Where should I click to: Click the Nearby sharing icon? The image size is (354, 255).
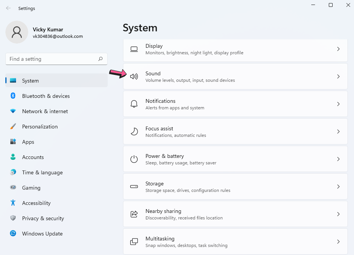[134, 214]
